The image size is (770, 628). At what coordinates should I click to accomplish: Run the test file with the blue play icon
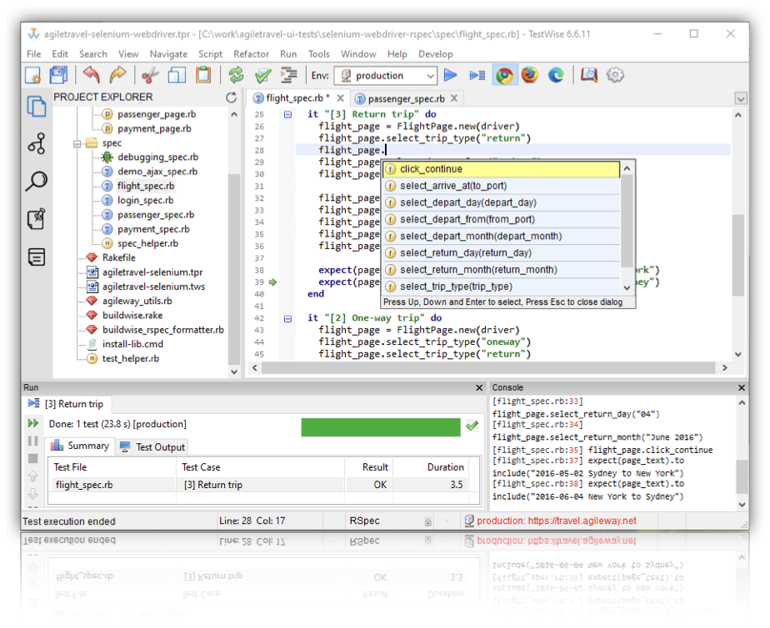(x=450, y=76)
